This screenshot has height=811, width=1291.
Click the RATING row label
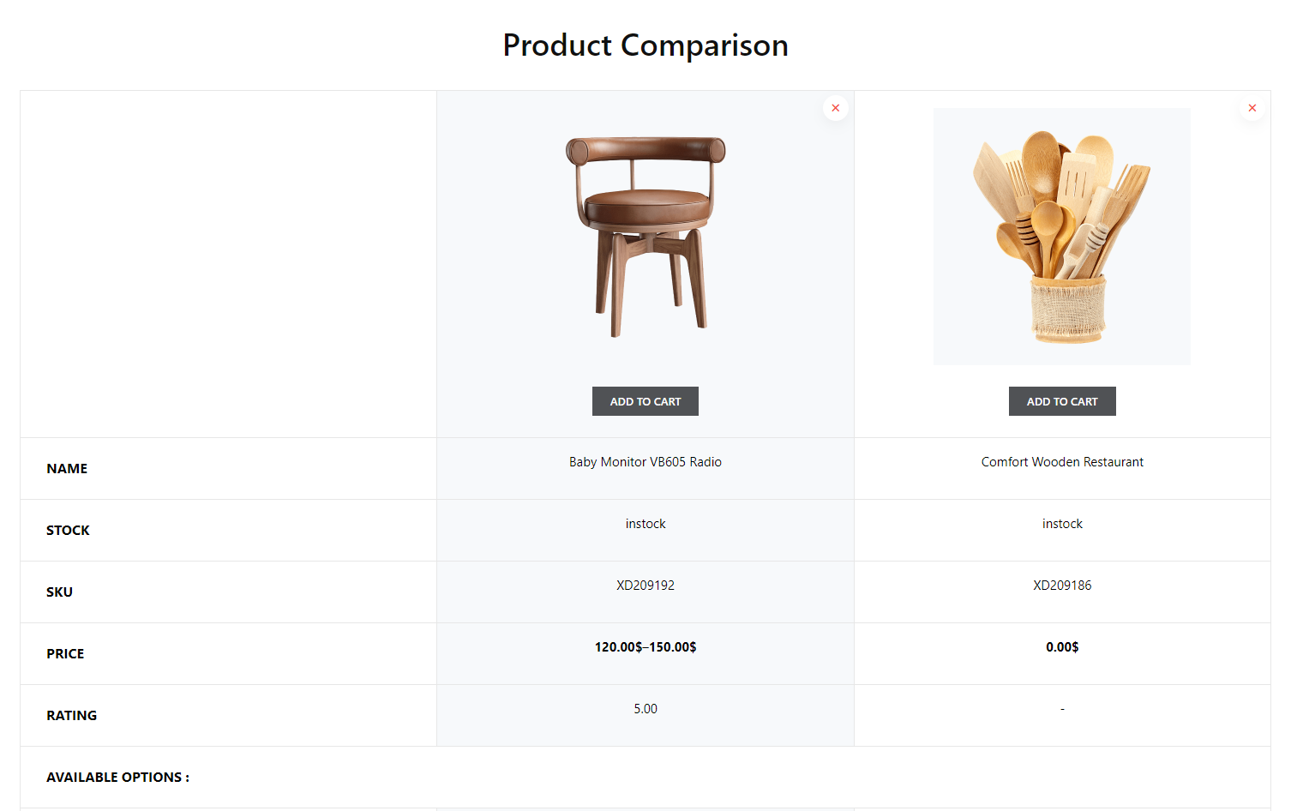coord(71,716)
